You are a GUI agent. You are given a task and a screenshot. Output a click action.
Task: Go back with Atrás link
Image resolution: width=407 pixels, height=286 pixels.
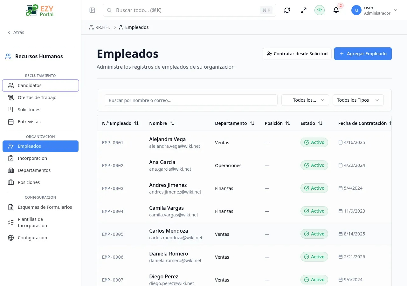(x=16, y=32)
